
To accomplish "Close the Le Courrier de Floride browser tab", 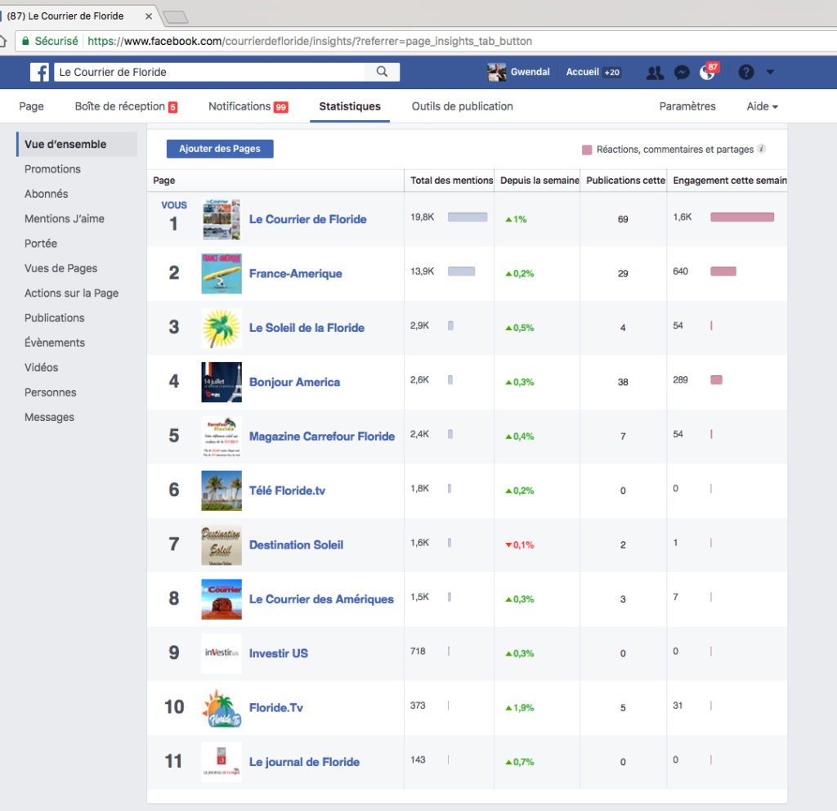I will (149, 16).
